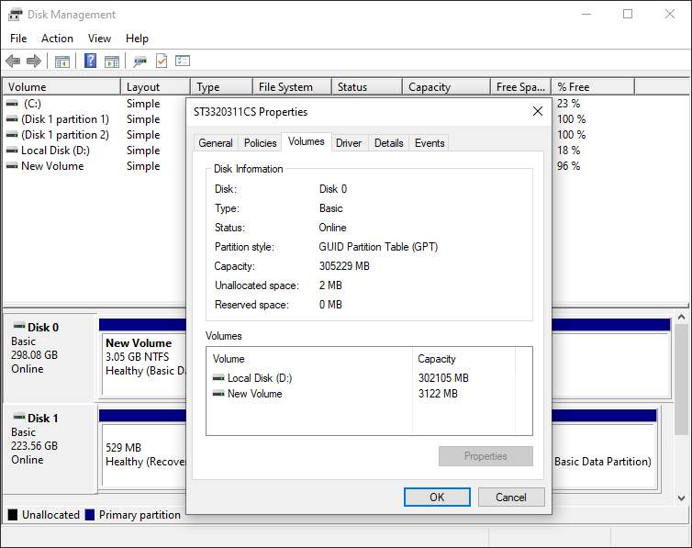This screenshot has height=548, width=692.
Task: Switch to the General tab
Action: [216, 143]
